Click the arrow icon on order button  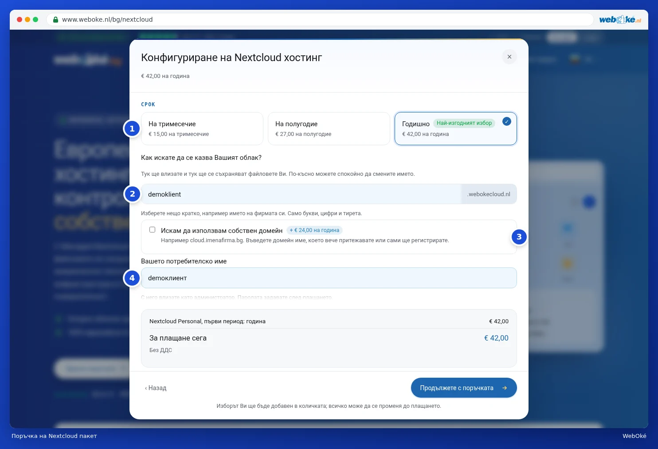tap(505, 388)
